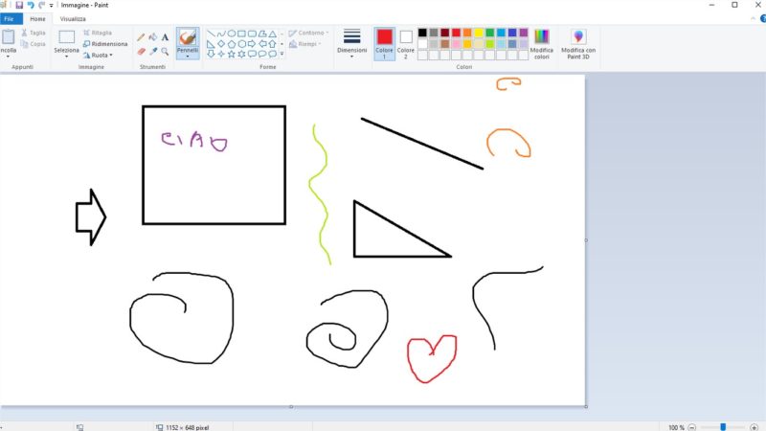This screenshot has width=766, height=431.
Task: Select the Eraser tool
Action: (141, 52)
